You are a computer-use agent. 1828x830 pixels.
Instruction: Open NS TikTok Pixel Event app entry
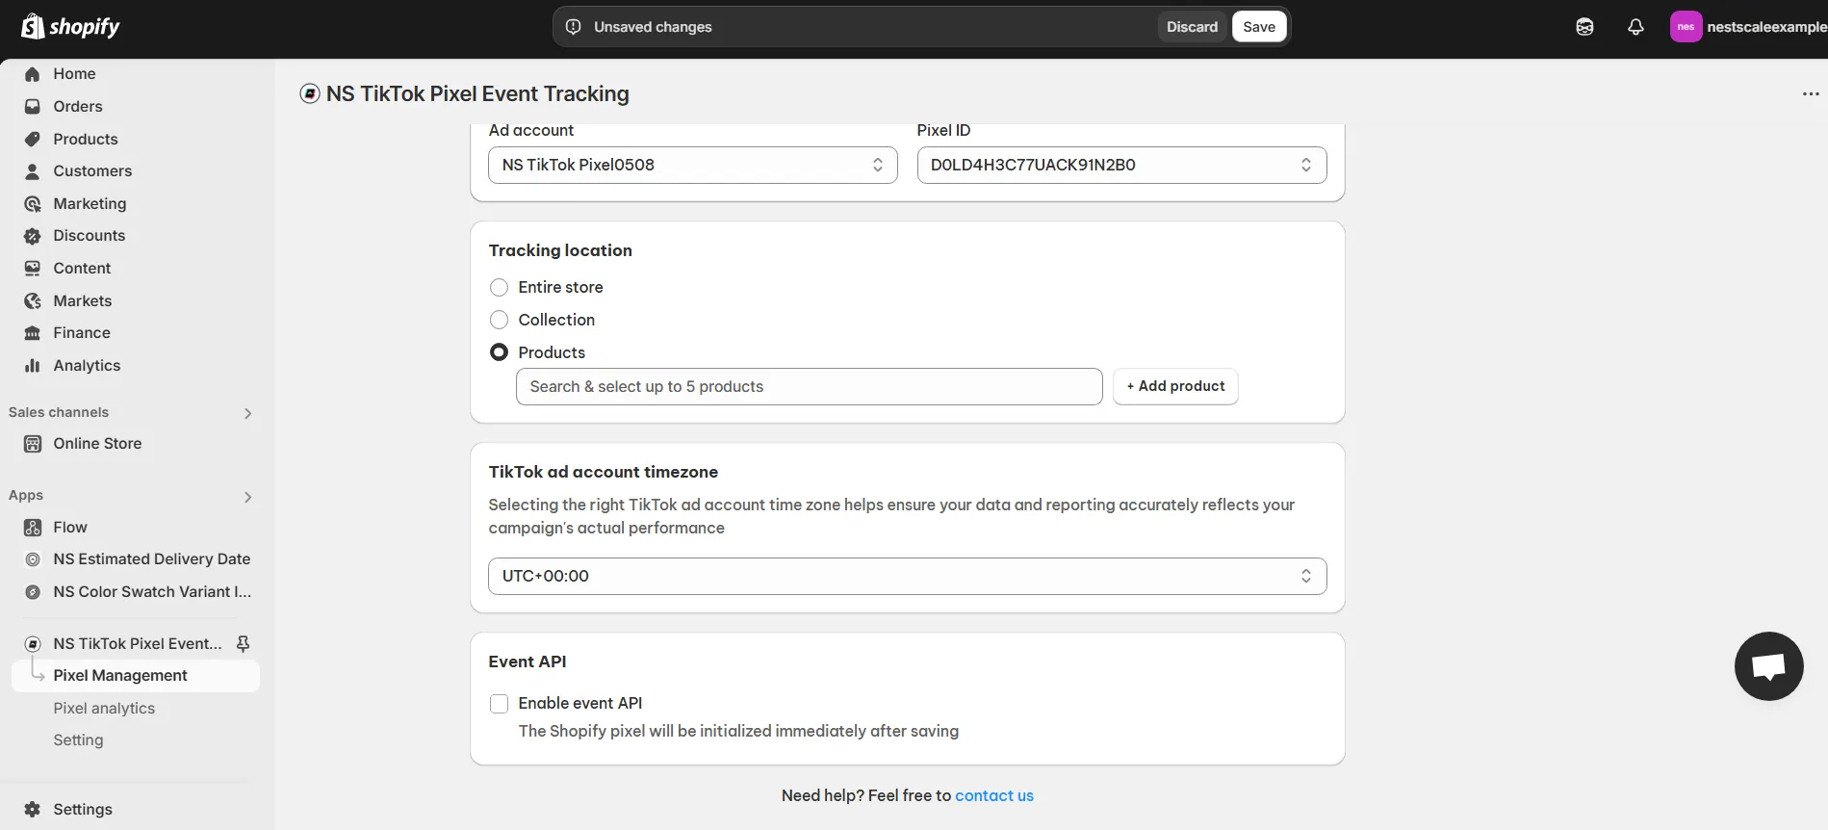click(x=138, y=643)
